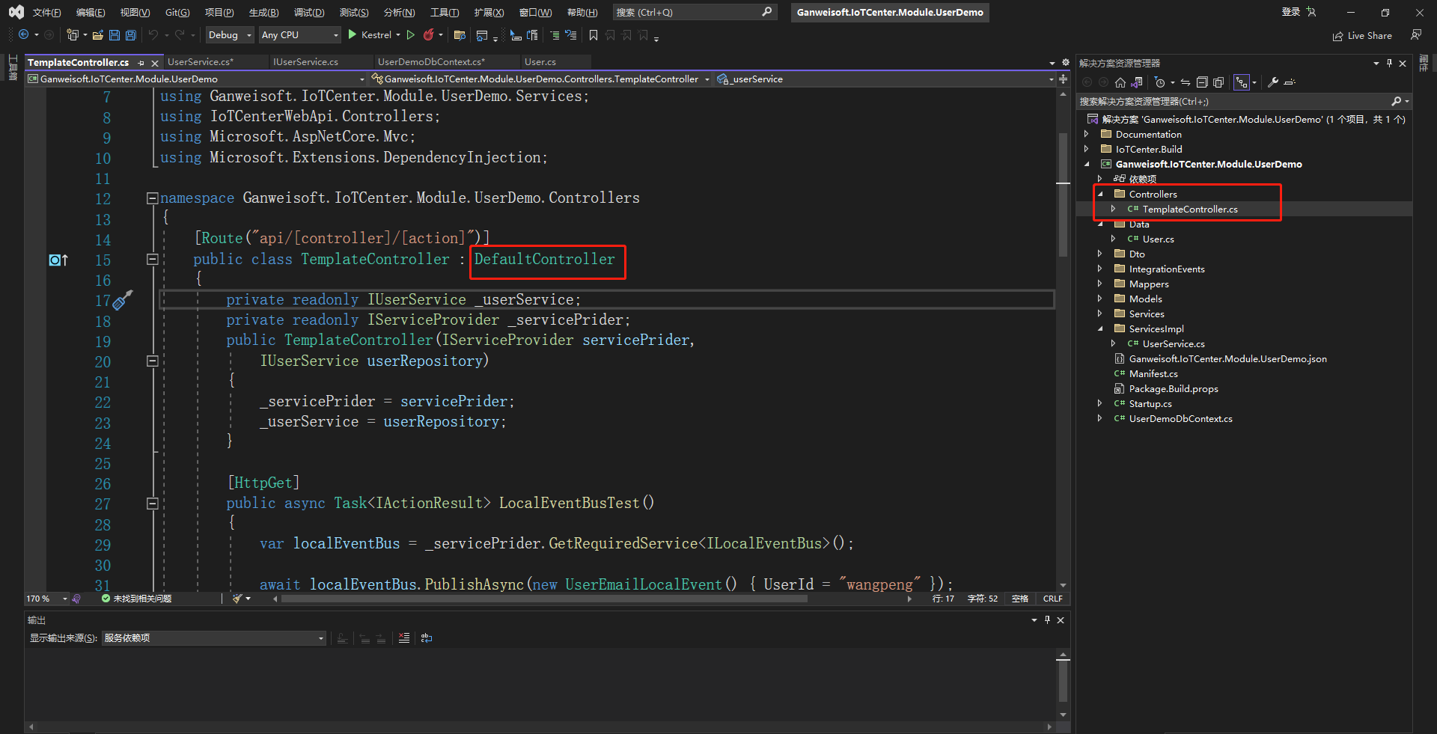Select Startup.cs in the solution tree
The image size is (1437, 734).
1150,404
